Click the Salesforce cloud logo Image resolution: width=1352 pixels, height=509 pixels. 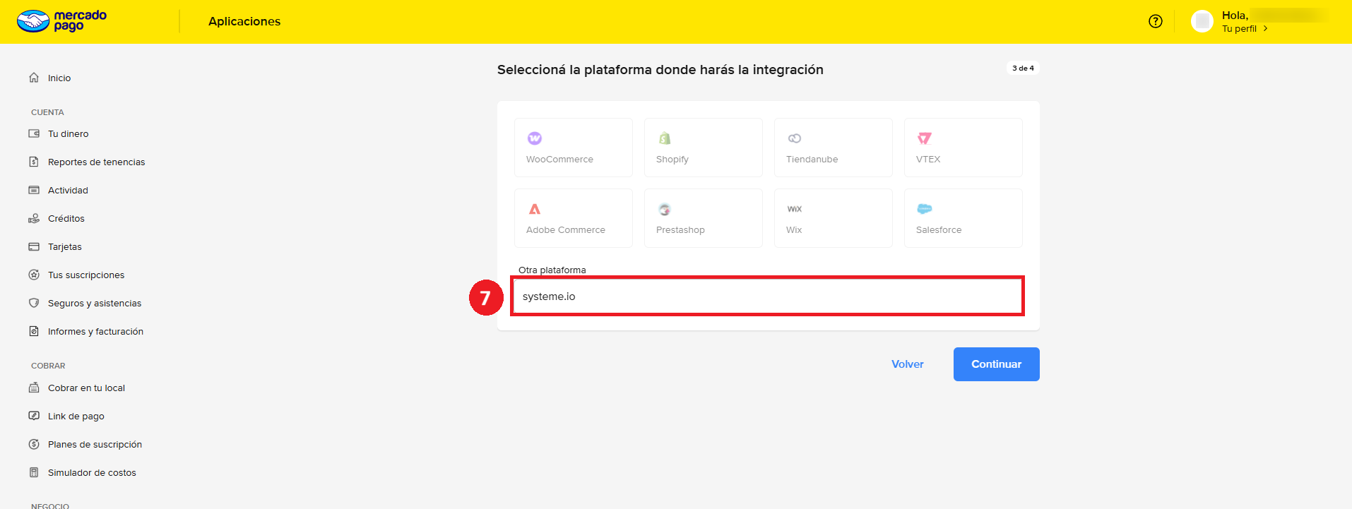click(x=925, y=209)
